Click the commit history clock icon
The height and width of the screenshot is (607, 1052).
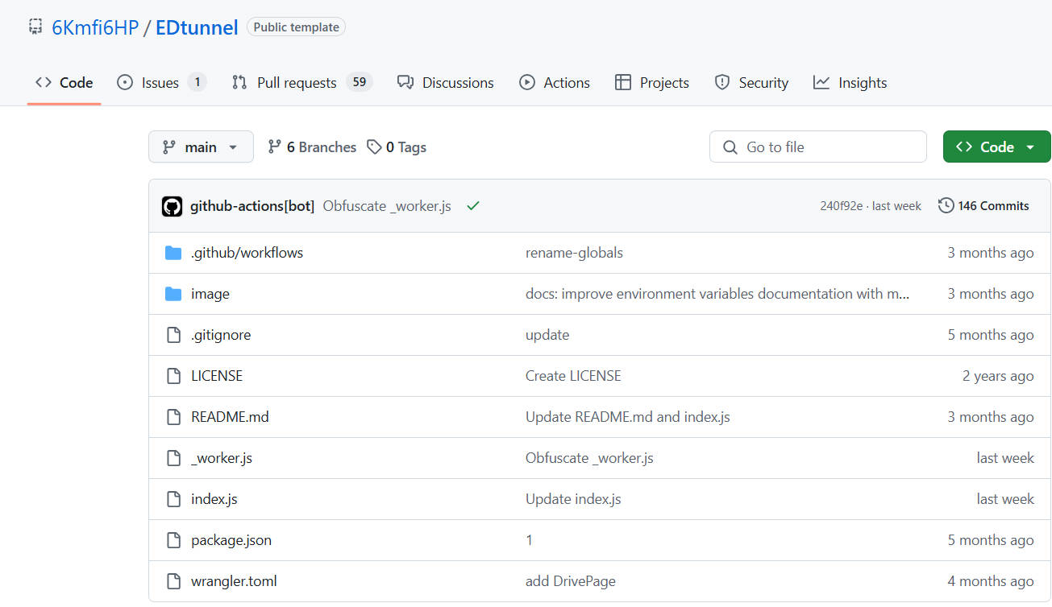946,206
